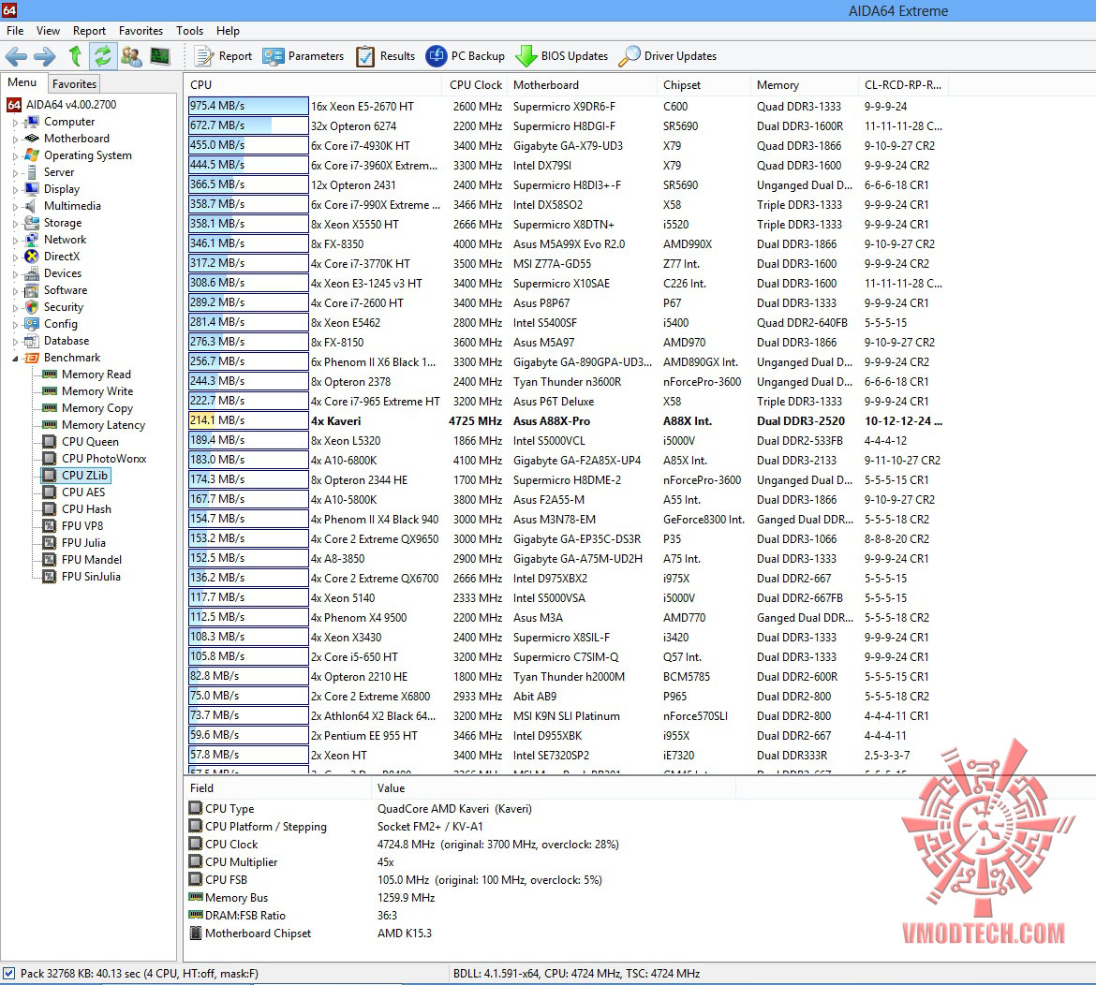Image resolution: width=1096 pixels, height=985 pixels.
Task: Click the Refresh toolbar icon
Action: (x=103, y=56)
